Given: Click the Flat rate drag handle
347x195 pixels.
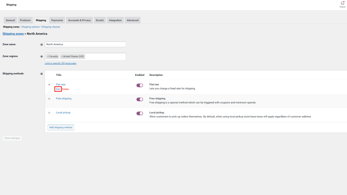Looking at the screenshot, I should 49,85.
